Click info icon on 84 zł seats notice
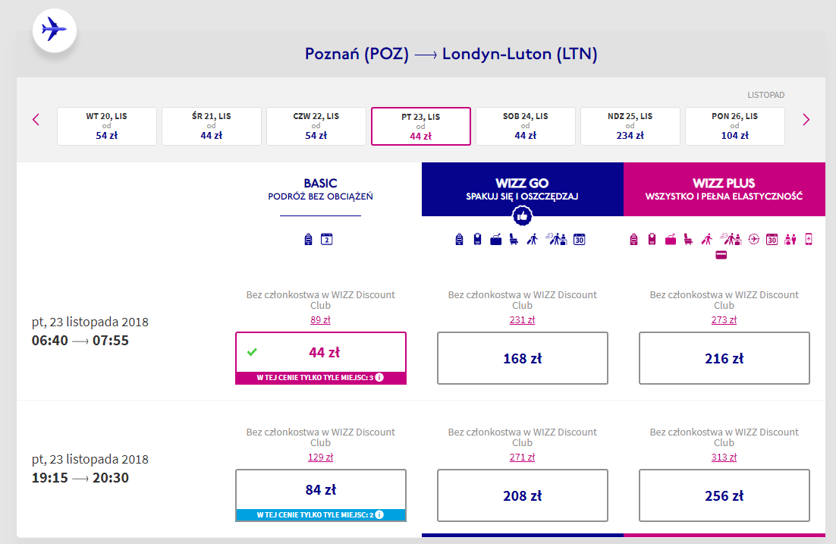 point(379,514)
